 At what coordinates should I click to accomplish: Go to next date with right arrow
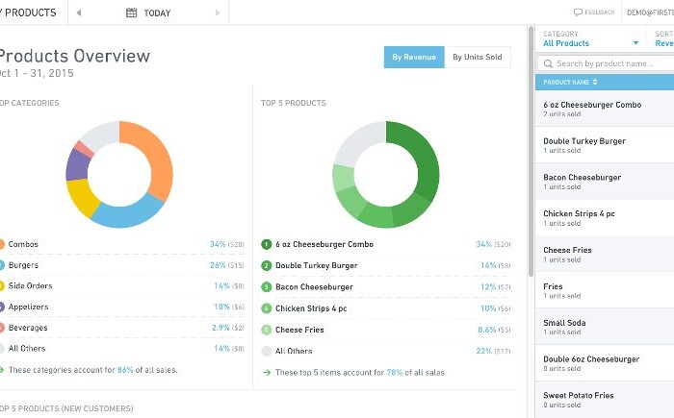[219, 12]
